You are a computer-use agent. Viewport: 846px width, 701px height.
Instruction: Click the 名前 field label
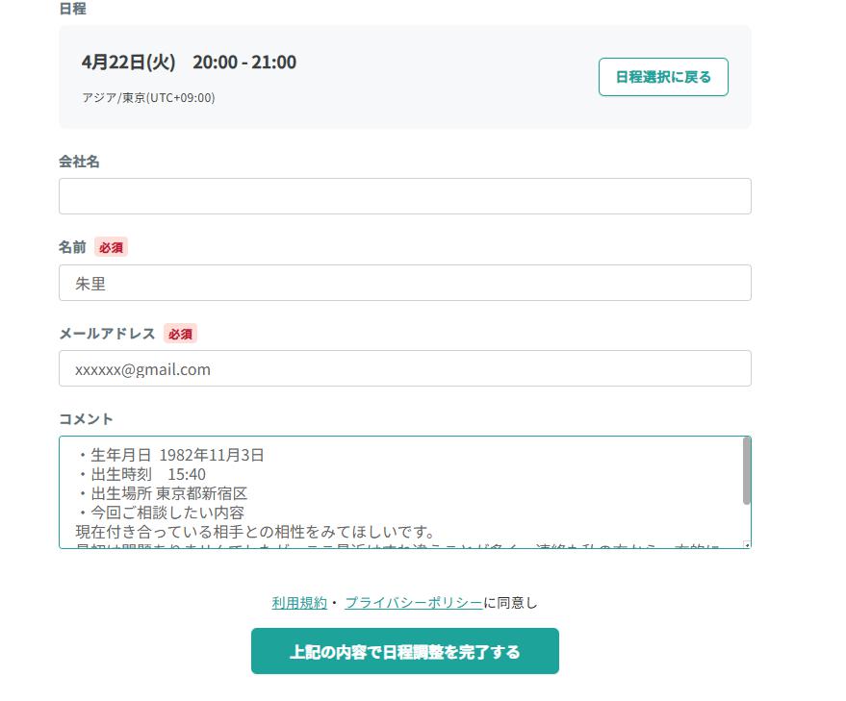[x=72, y=247]
